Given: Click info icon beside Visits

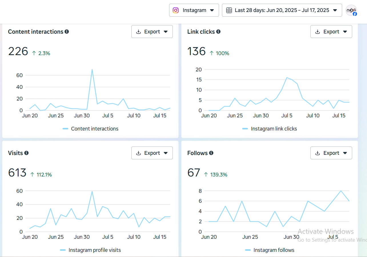Looking at the screenshot, I should click(27, 153).
